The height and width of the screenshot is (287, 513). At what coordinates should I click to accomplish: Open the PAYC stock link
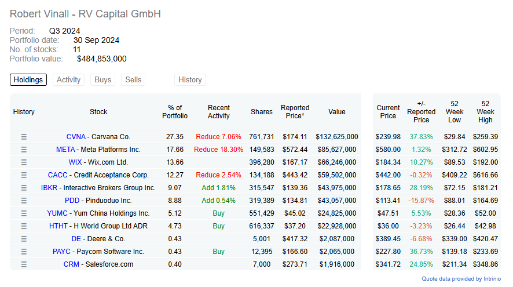(61, 252)
